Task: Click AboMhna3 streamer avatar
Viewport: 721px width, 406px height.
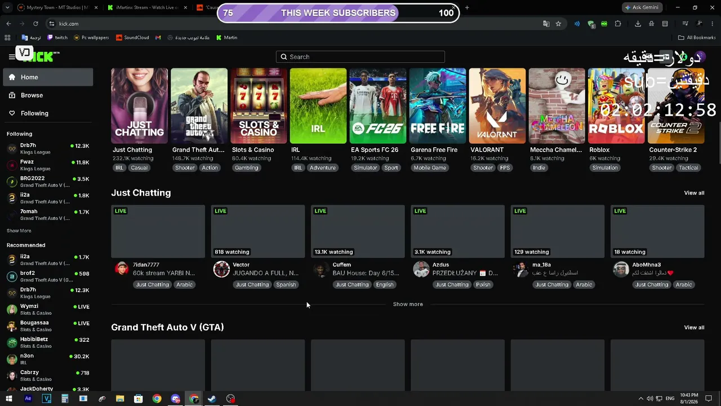Action: coord(621,270)
